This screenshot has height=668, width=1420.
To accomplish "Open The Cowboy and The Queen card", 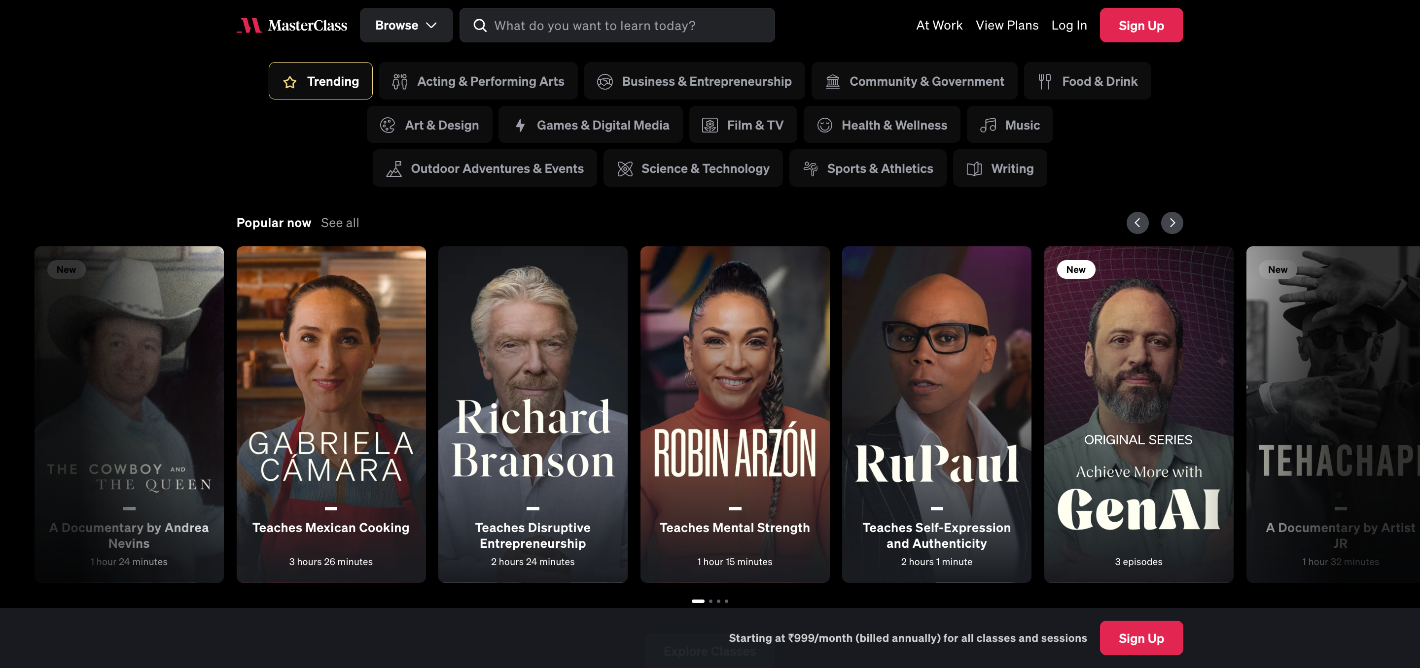I will click(129, 414).
